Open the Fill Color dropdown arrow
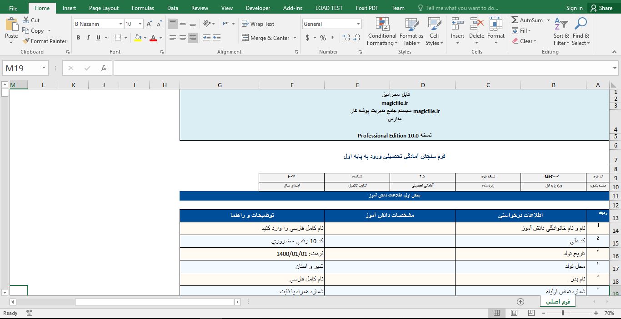Image resolution: width=621 pixels, height=319 pixels. tap(144, 38)
